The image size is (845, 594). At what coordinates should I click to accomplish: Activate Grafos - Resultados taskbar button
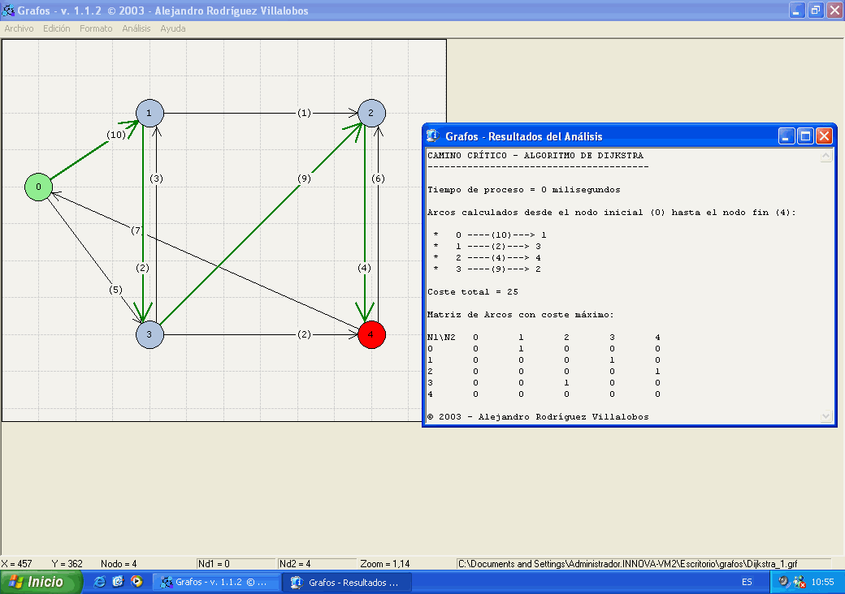pyautogui.click(x=346, y=582)
